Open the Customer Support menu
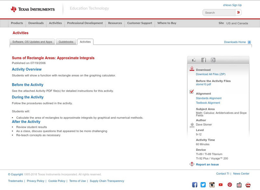Viewport: 260px width, 190px height. [x=140, y=23]
